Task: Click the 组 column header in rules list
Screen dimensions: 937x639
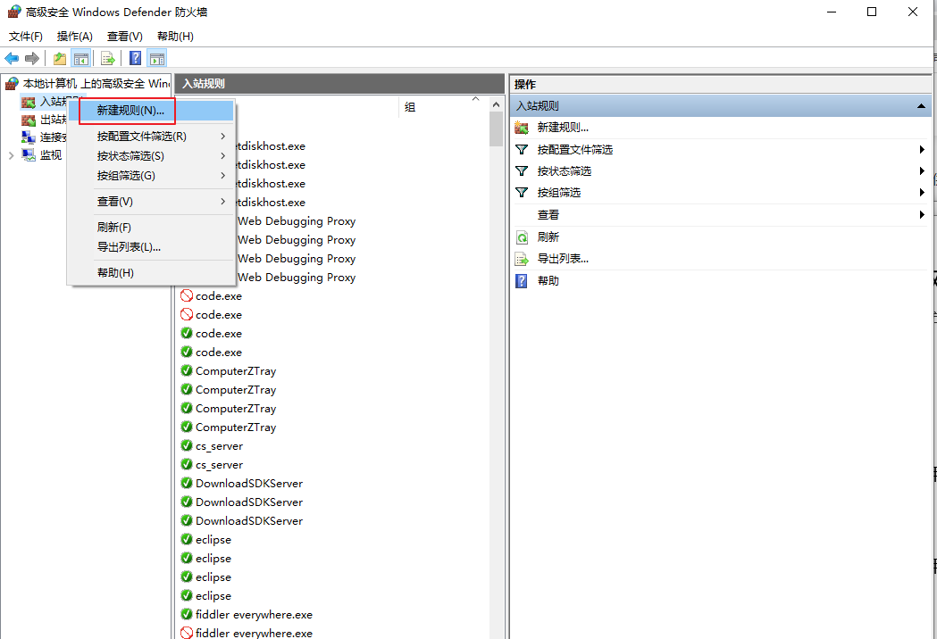Action: pos(443,107)
